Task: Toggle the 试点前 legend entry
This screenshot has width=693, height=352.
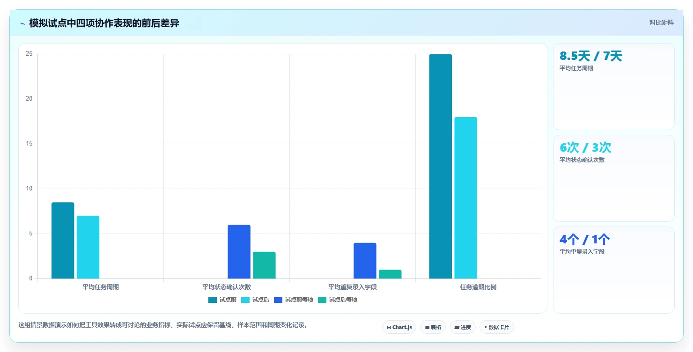Action: tap(222, 300)
